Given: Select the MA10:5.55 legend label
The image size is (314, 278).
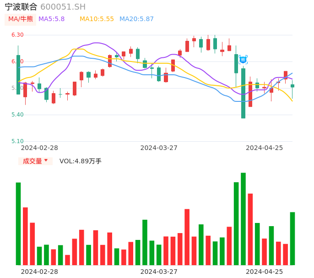Looking at the screenshot, I should point(97,19).
